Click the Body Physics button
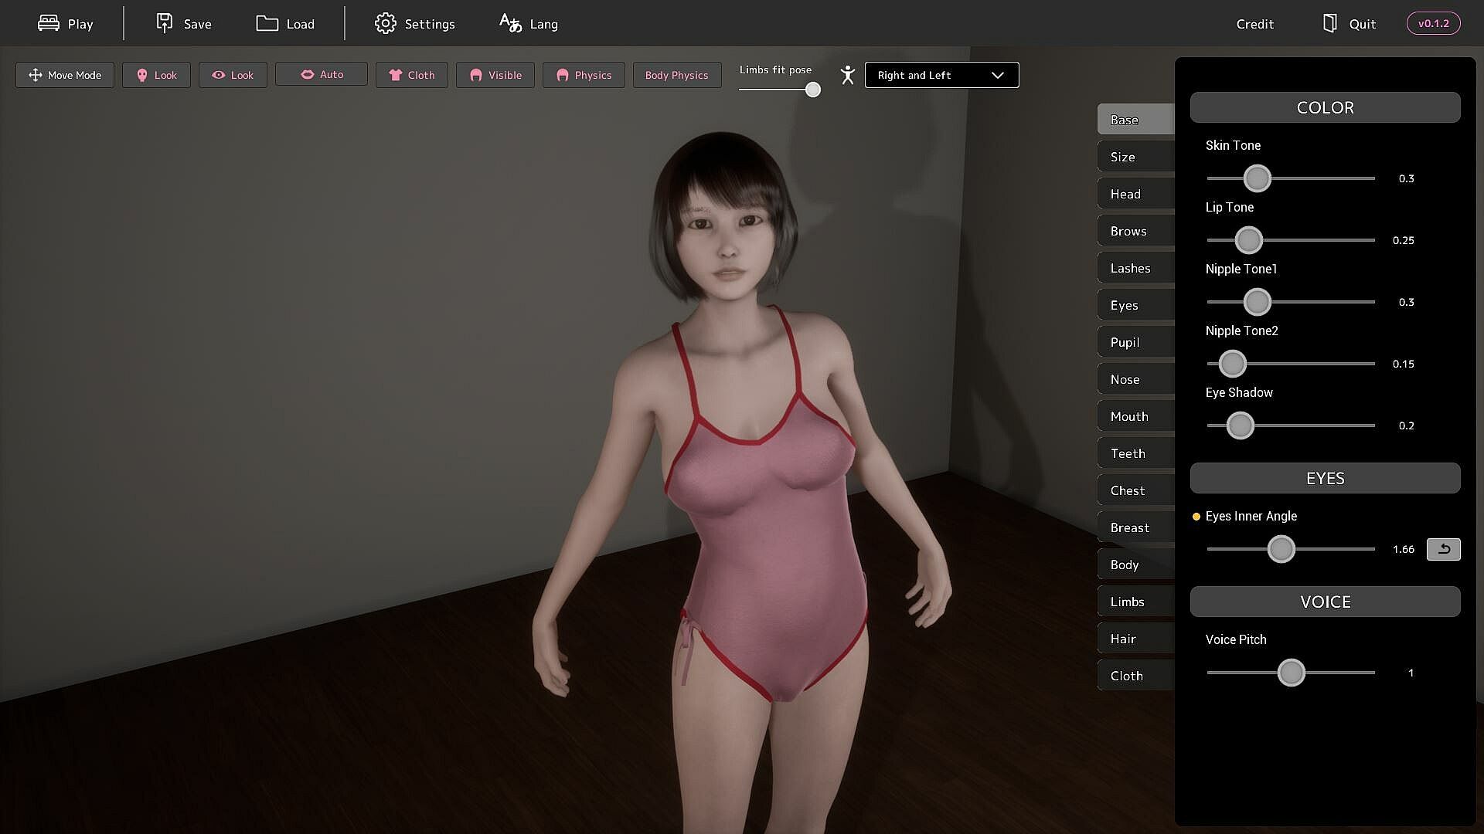This screenshot has height=834, width=1484. [676, 75]
